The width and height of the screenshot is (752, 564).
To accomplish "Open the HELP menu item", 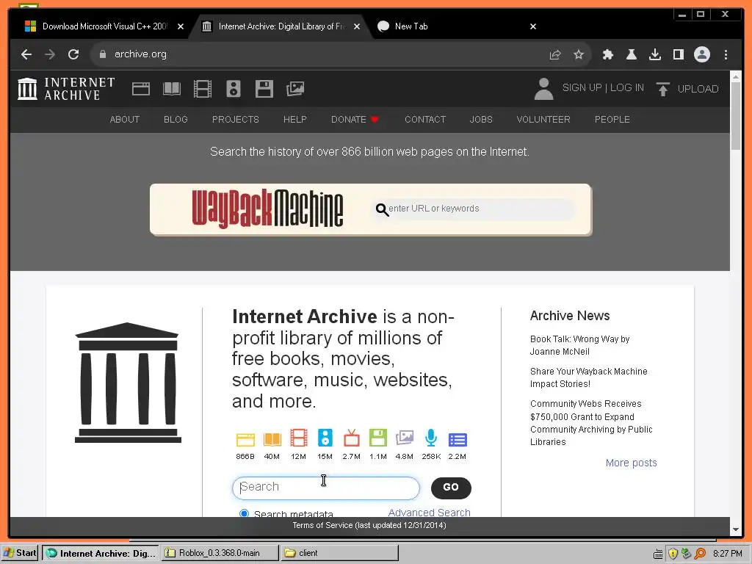I will (x=295, y=120).
